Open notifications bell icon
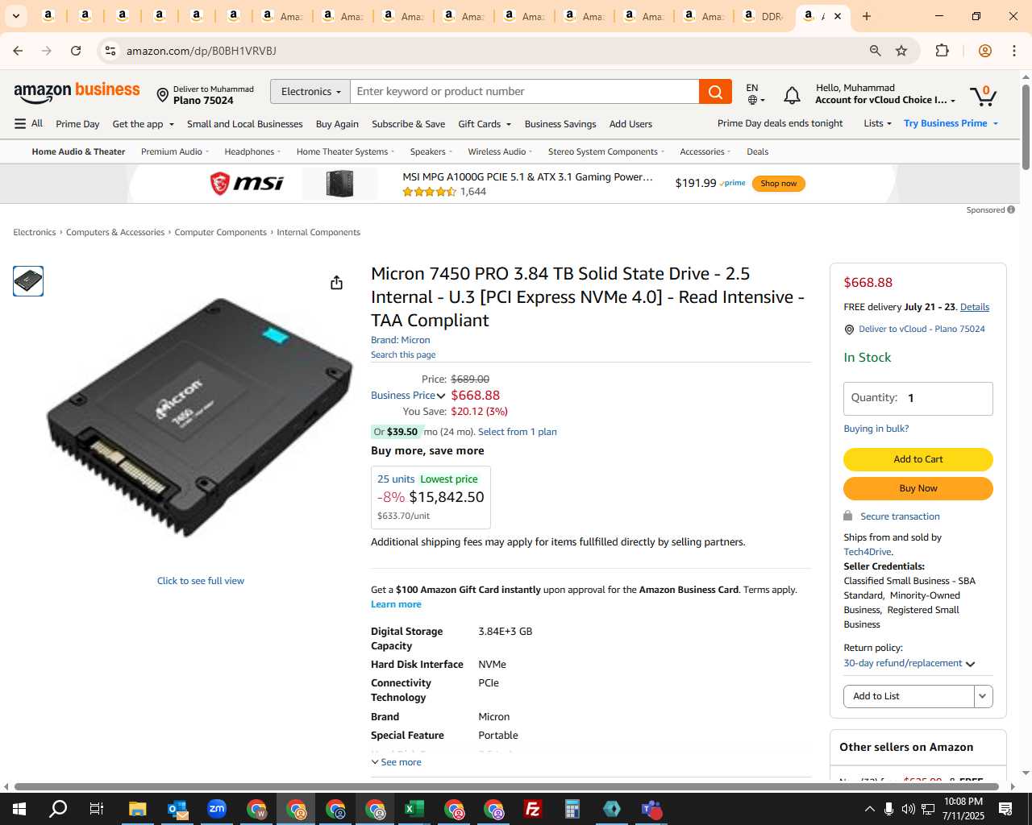 [792, 96]
